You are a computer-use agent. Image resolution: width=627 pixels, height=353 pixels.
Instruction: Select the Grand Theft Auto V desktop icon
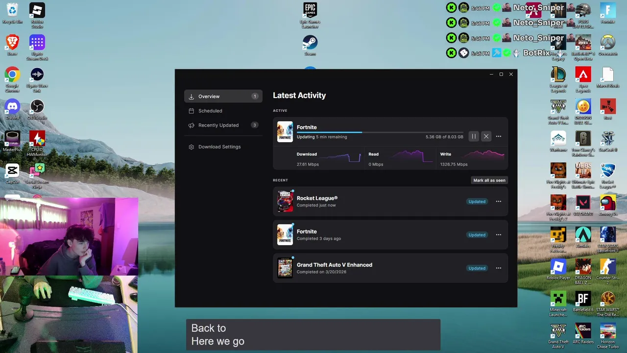click(x=558, y=335)
